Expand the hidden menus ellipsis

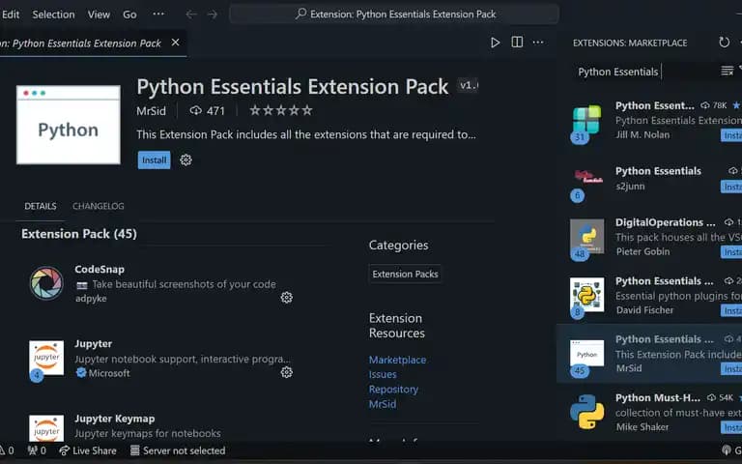pyautogui.click(x=158, y=14)
